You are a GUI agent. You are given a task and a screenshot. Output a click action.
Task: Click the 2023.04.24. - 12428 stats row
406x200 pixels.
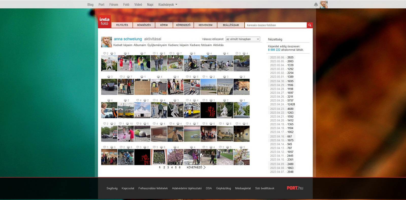coord(282,104)
